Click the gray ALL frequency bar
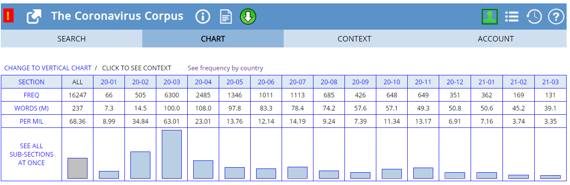570x185 pixels. (x=77, y=168)
